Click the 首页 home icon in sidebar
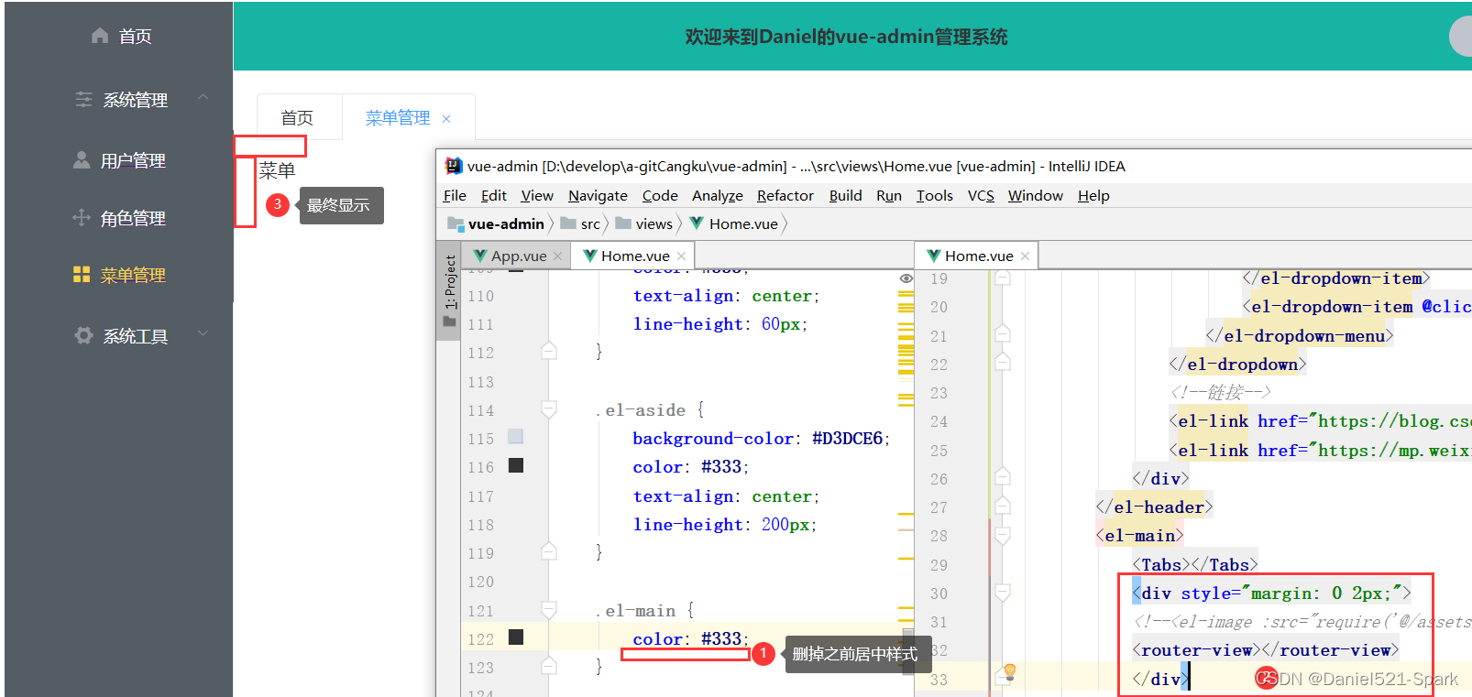 coord(100,36)
